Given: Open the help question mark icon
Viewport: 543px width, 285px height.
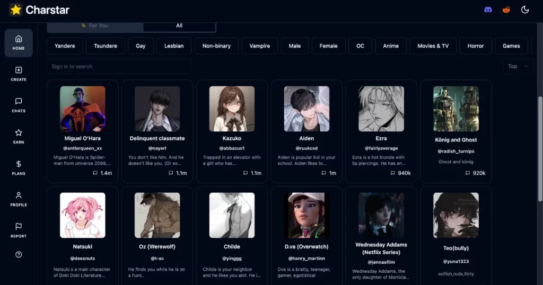Looking at the screenshot, I should tap(19, 255).
